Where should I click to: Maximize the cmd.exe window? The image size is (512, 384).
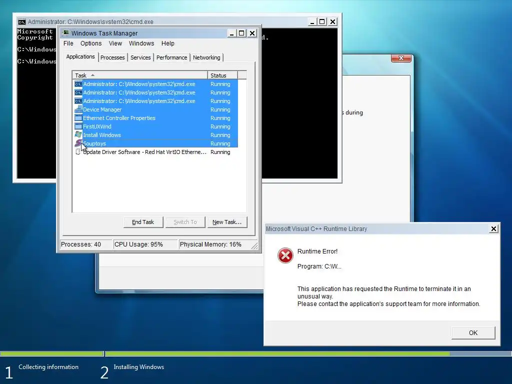pos(322,21)
